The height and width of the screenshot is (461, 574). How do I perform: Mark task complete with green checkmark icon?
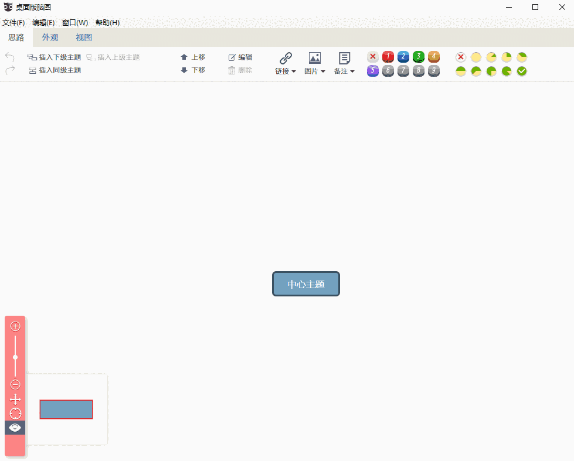pyautogui.click(x=522, y=71)
